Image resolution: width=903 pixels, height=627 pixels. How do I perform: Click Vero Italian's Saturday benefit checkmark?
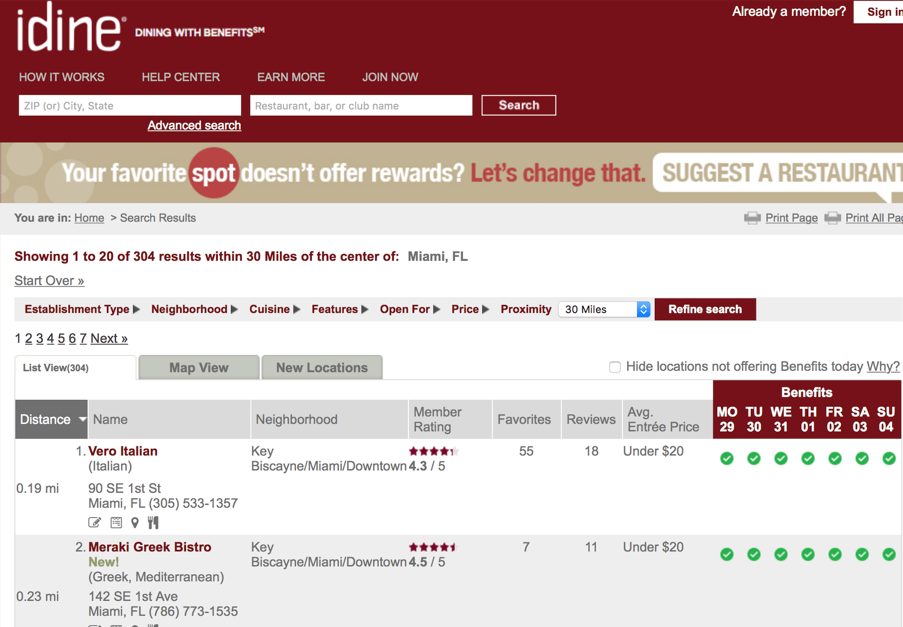click(862, 459)
